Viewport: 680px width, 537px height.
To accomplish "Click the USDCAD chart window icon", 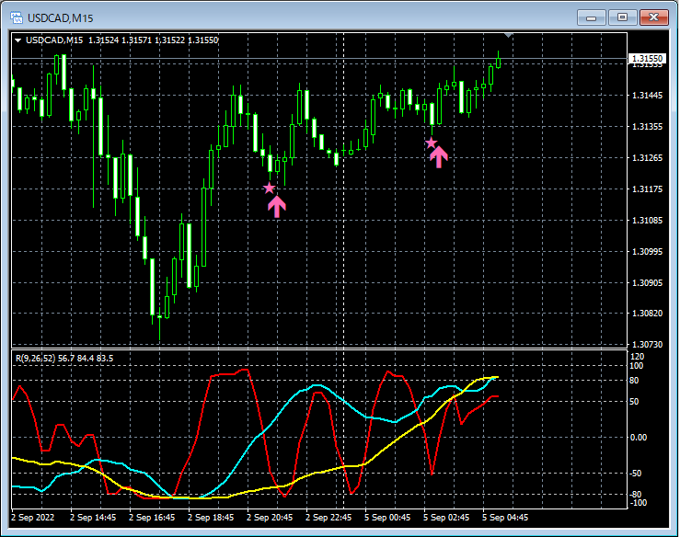I will pyautogui.click(x=17, y=17).
